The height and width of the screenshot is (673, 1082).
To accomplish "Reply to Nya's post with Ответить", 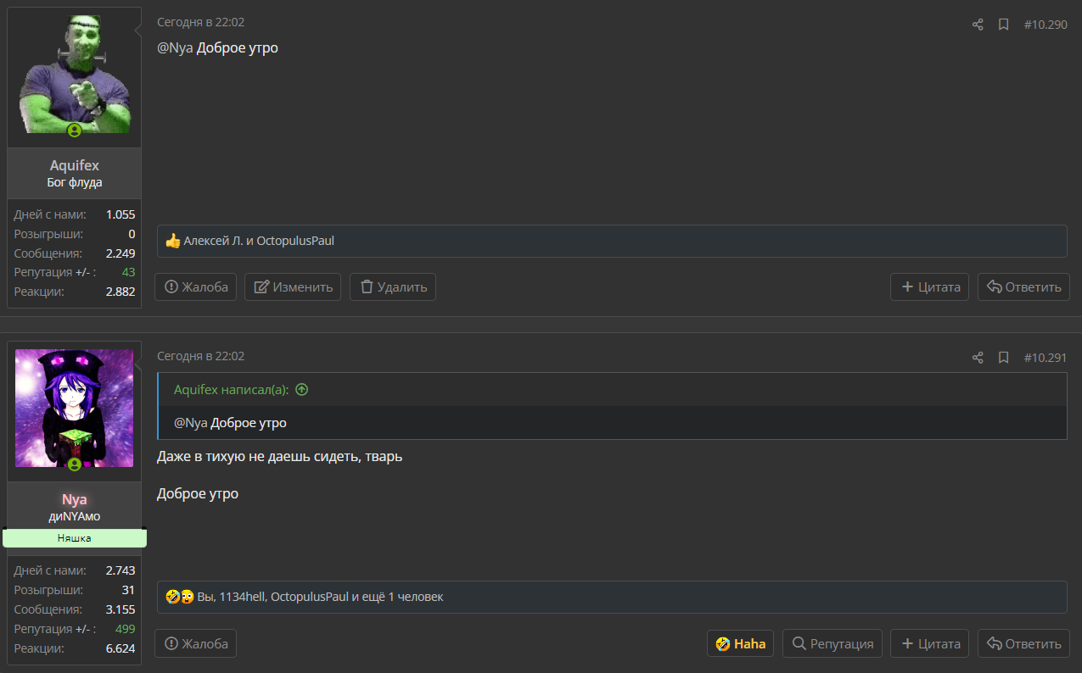I will pyautogui.click(x=1023, y=643).
